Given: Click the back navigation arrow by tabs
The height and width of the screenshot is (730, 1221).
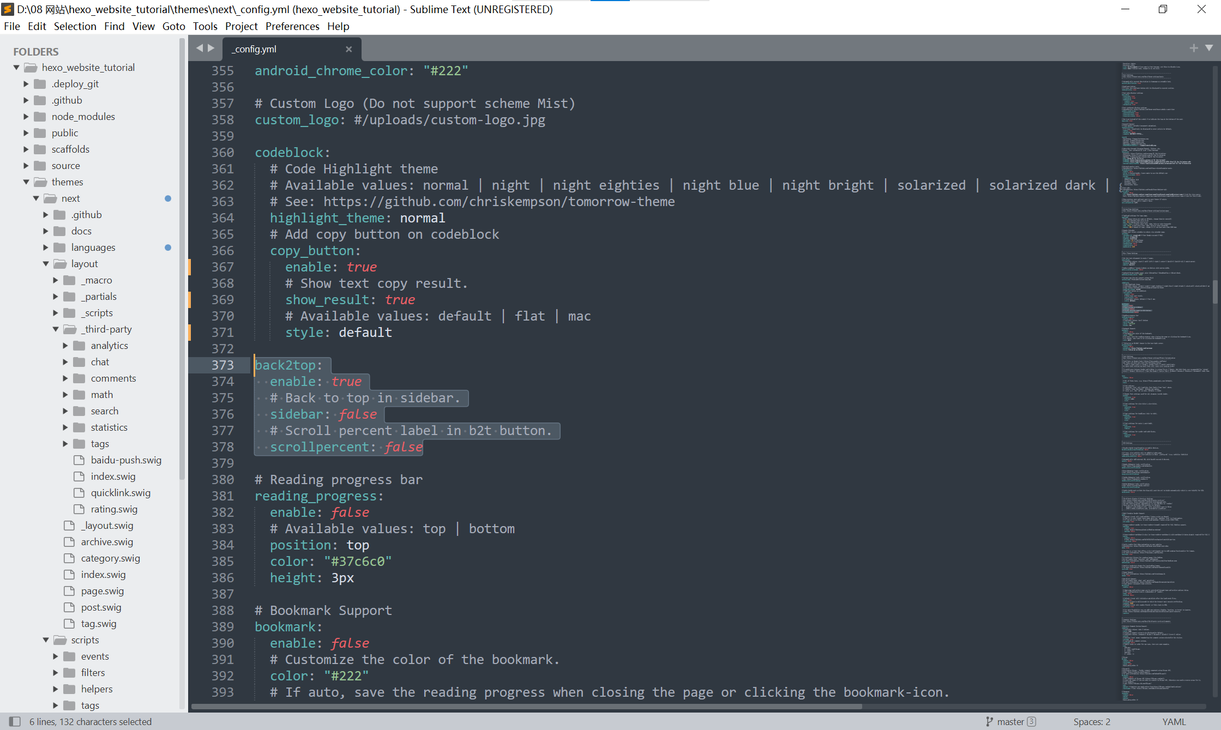Looking at the screenshot, I should click(x=200, y=48).
